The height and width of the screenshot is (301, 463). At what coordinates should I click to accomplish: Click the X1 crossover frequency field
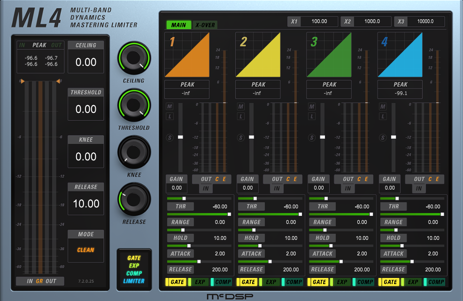(x=319, y=21)
